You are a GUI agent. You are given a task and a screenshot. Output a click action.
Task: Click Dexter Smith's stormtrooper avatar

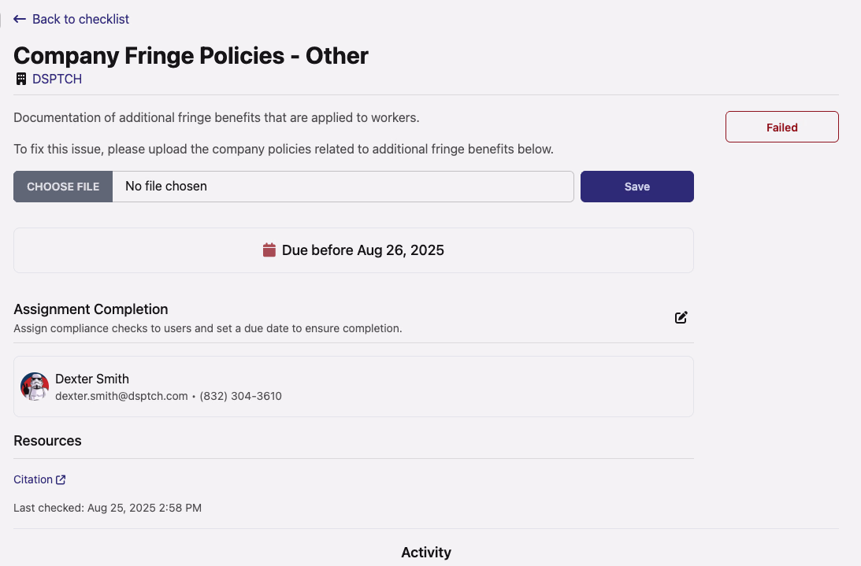tap(35, 387)
